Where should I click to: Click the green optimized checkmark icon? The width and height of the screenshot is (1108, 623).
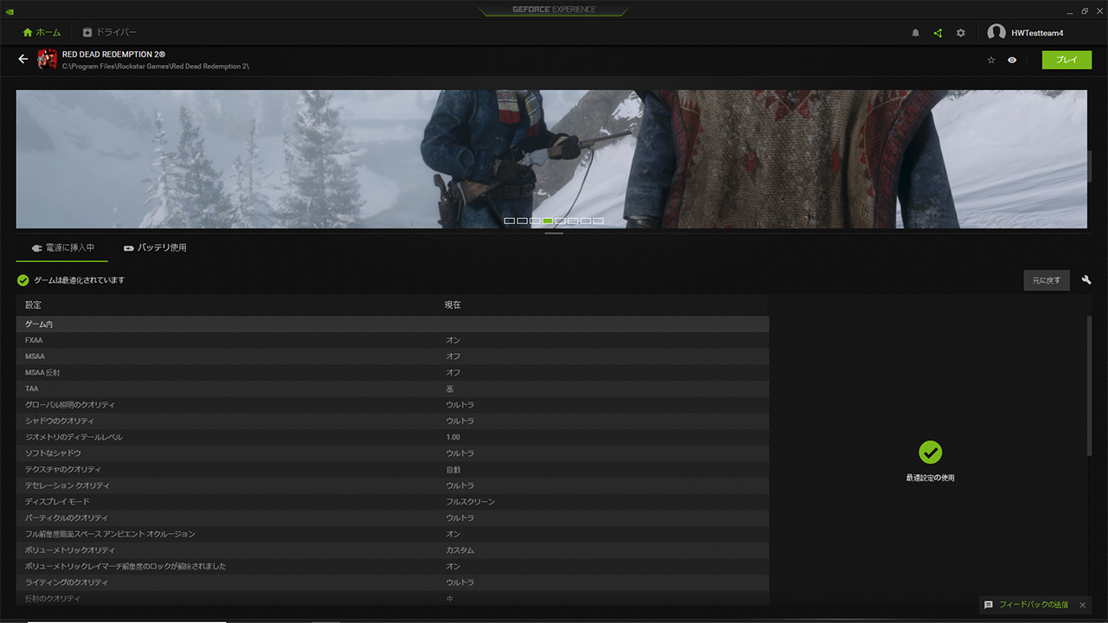click(23, 280)
